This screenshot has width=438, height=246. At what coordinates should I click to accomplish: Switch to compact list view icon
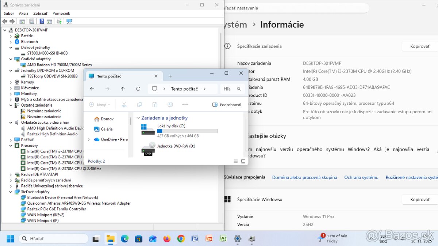235,161
